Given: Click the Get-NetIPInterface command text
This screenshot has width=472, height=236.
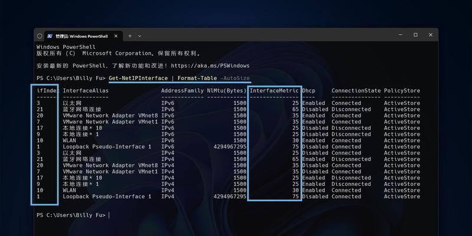Looking at the screenshot, I should (138, 78).
